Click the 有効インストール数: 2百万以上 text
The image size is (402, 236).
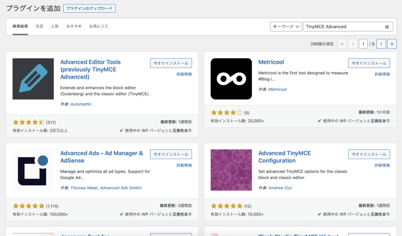(x=40, y=131)
